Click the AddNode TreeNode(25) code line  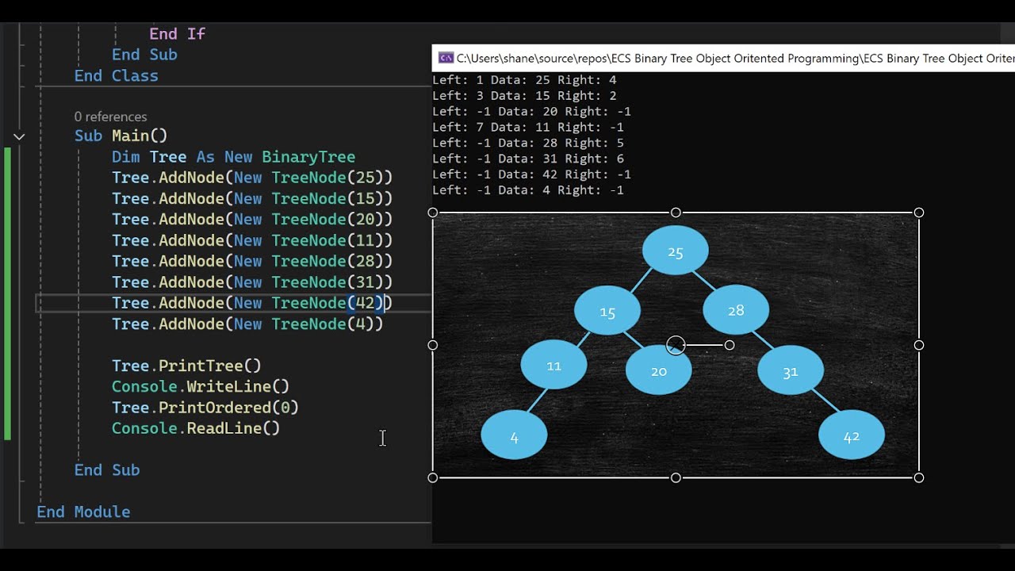point(252,178)
